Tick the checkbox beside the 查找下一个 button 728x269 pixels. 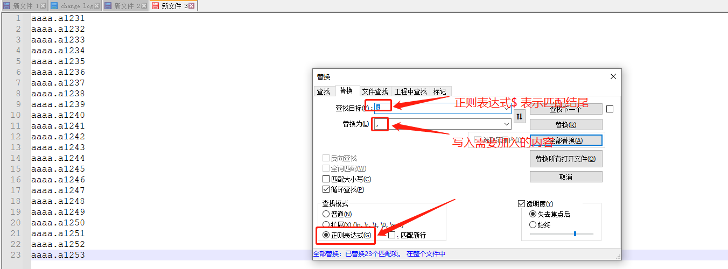coord(610,109)
